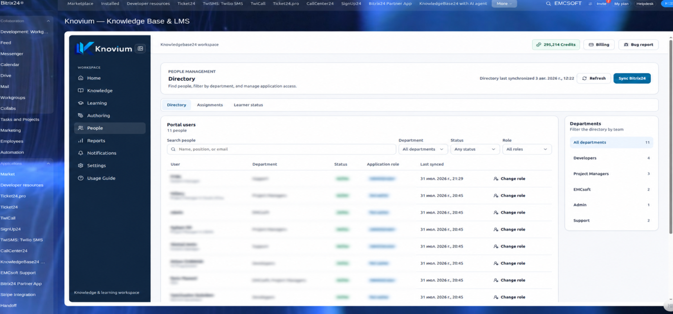Open the Department filter dropdown
Screen dimensions: 673x314
[423, 149]
